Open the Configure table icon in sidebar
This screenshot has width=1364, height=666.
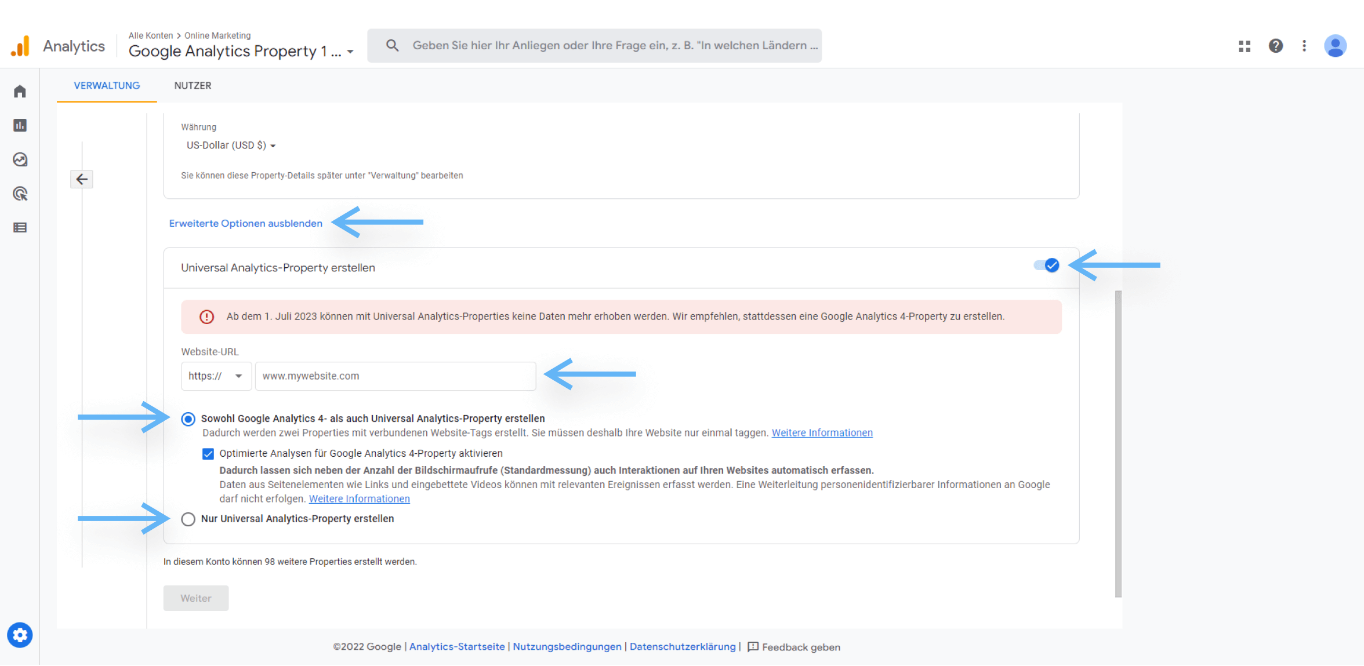[x=20, y=228]
